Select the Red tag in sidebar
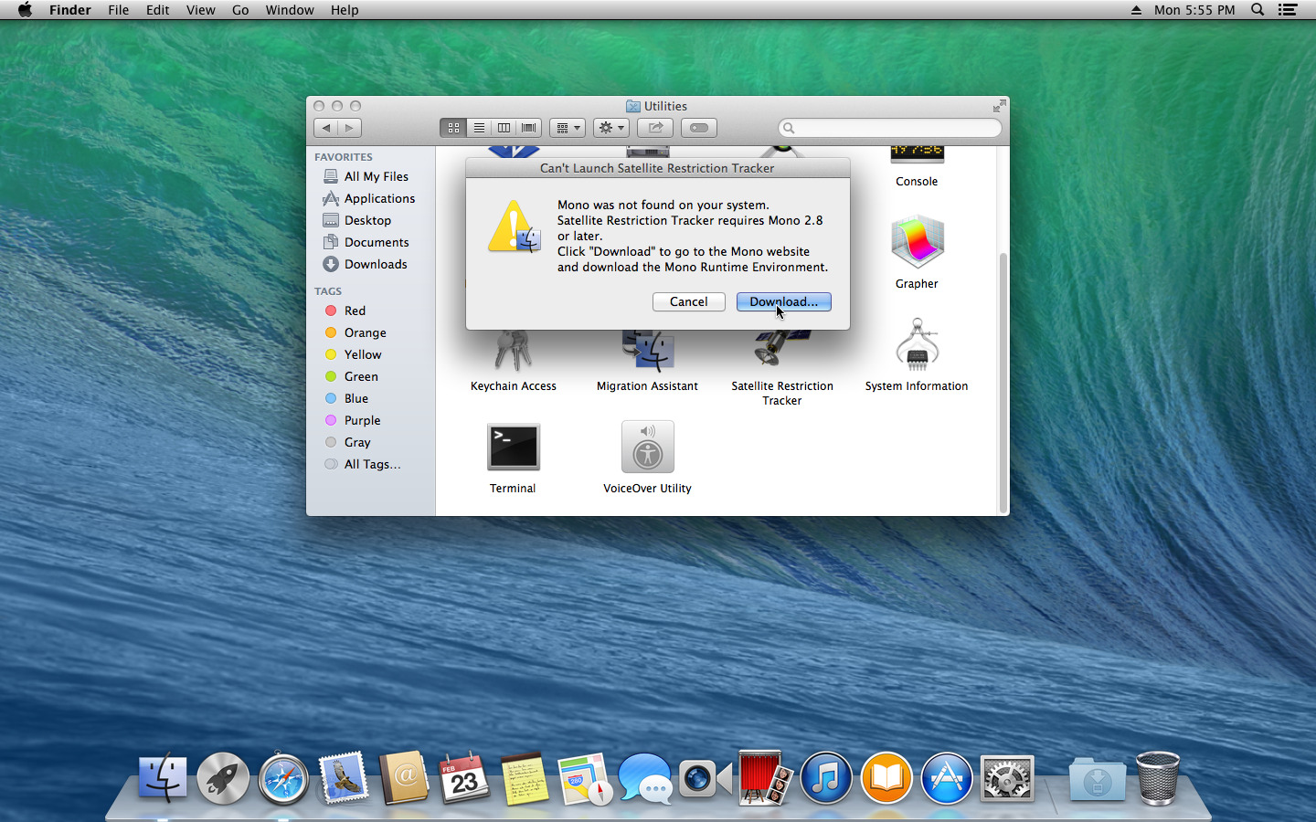This screenshot has width=1316, height=822. pyautogui.click(x=355, y=311)
